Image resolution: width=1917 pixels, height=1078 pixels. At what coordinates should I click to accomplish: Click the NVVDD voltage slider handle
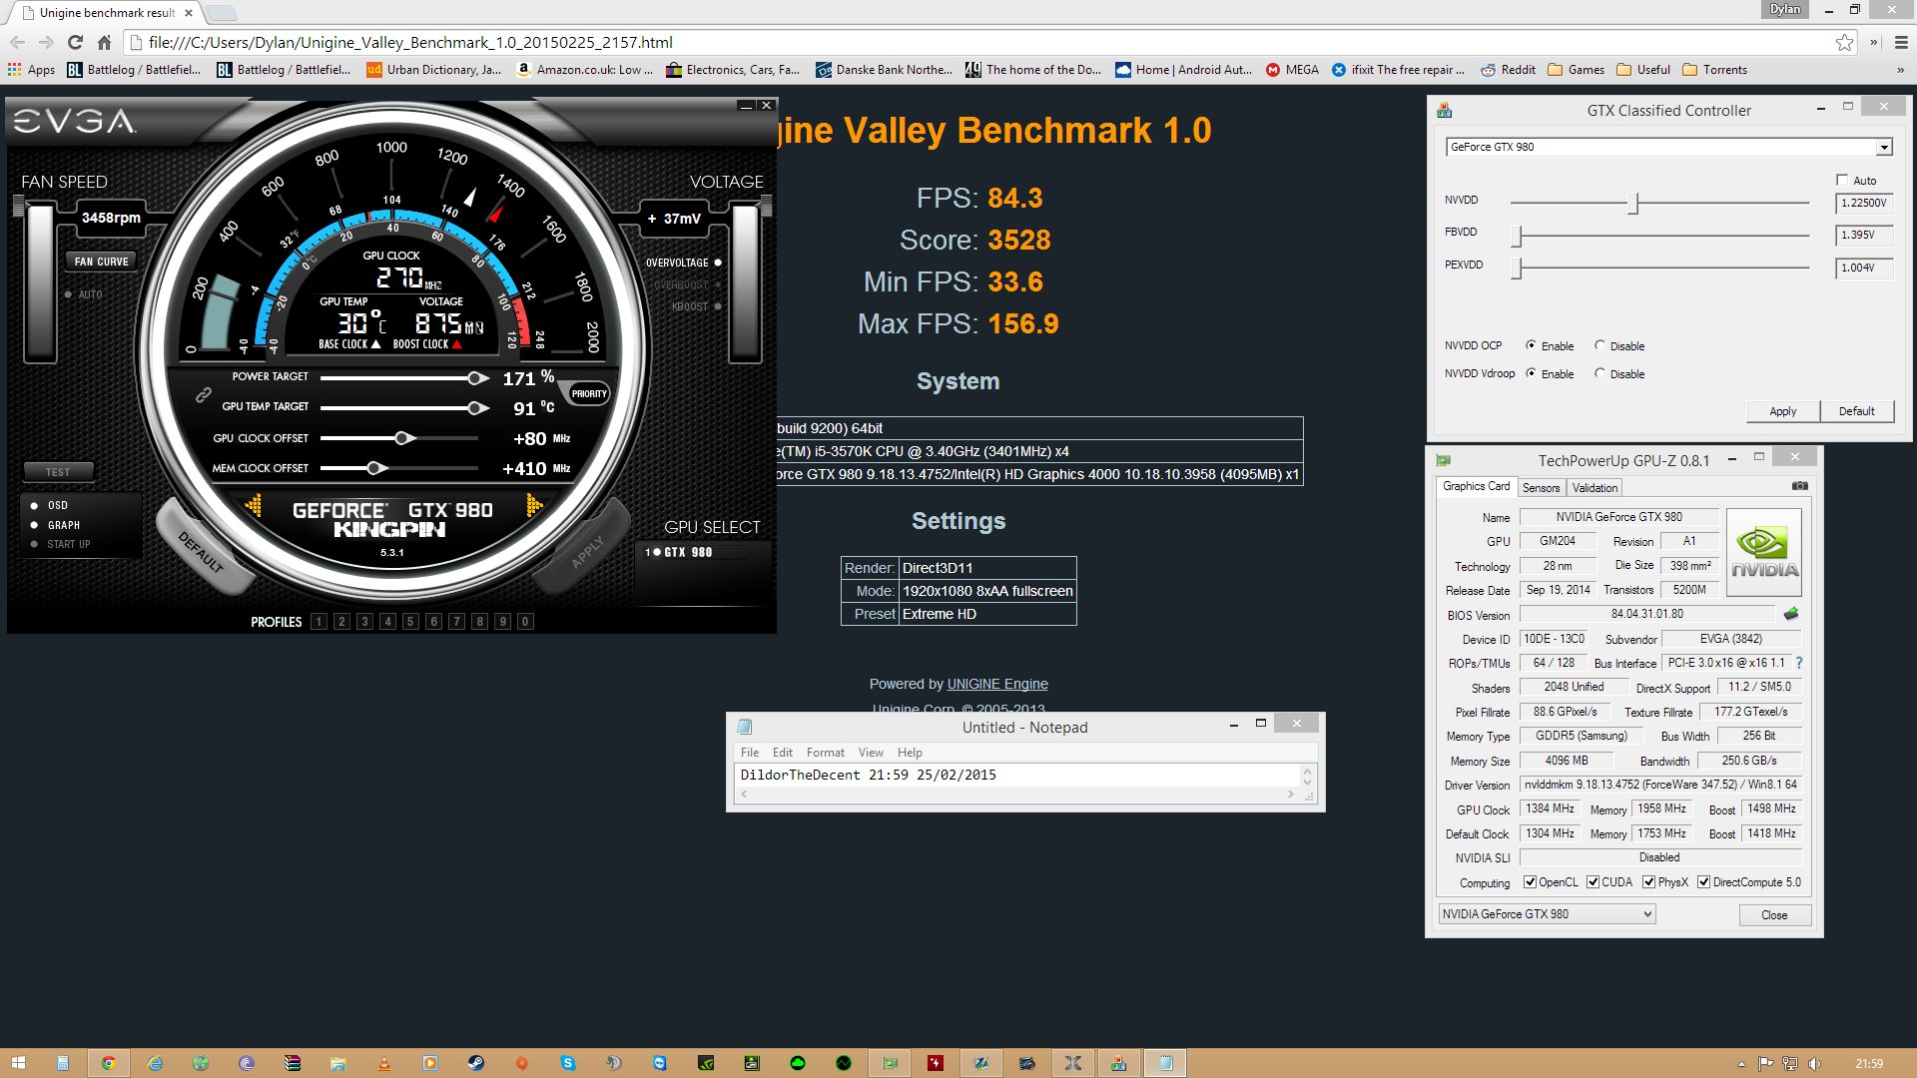[1633, 204]
